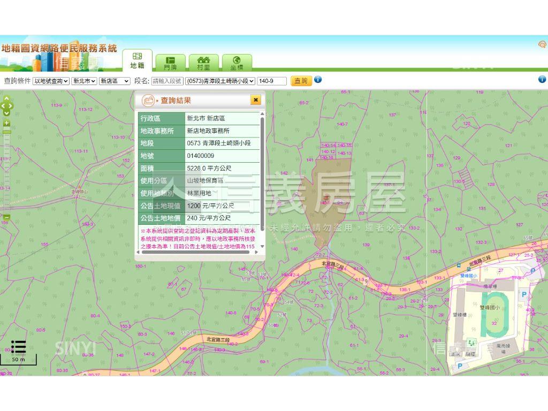The width and height of the screenshot is (548, 411).
Task: Select the 5228.0 平方公尺 area value
Action: tap(209, 169)
